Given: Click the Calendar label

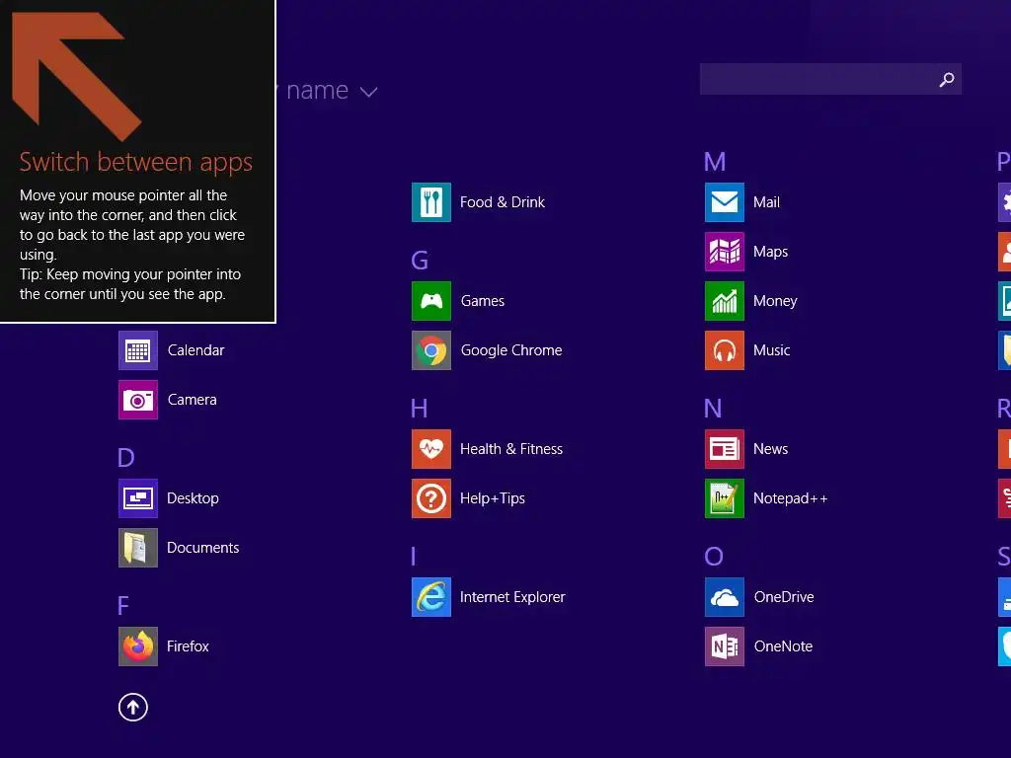Looking at the screenshot, I should [x=196, y=350].
